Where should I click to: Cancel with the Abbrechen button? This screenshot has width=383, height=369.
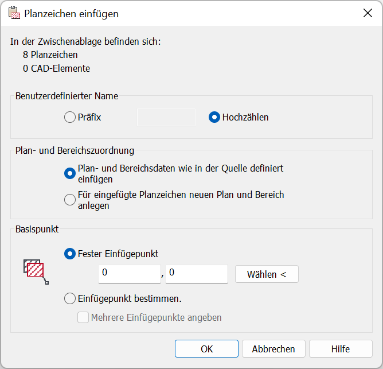point(273,348)
